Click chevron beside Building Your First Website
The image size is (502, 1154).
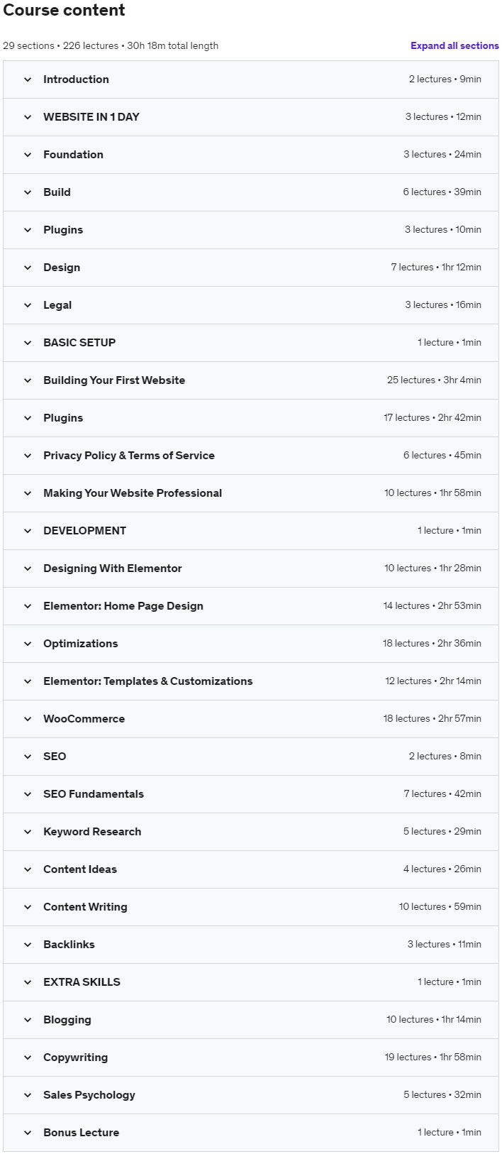[28, 380]
